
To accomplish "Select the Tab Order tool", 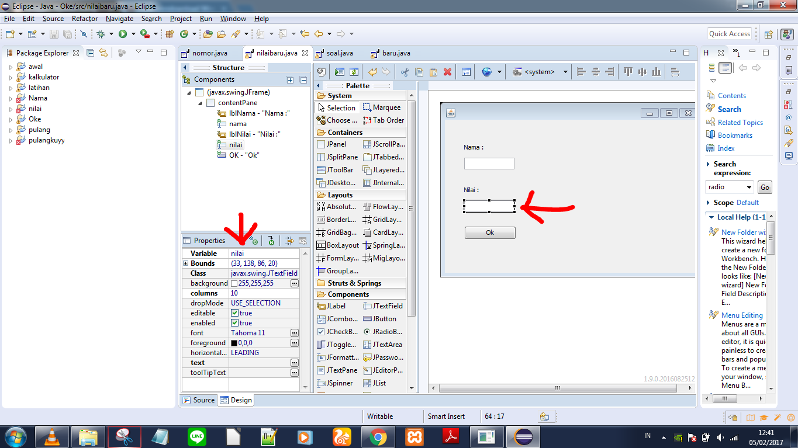I will coord(384,120).
